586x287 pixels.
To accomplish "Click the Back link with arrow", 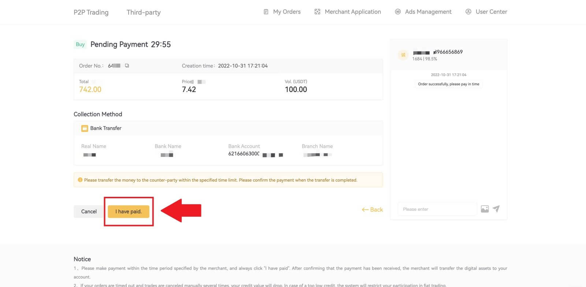I will (372, 210).
